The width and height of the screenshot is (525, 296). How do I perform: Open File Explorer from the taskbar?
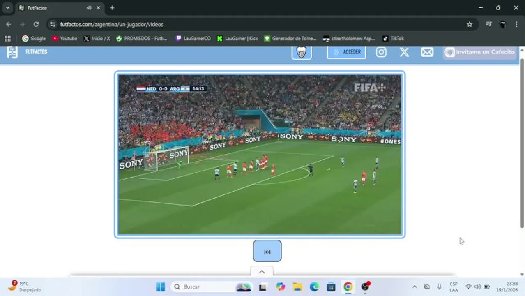297,287
